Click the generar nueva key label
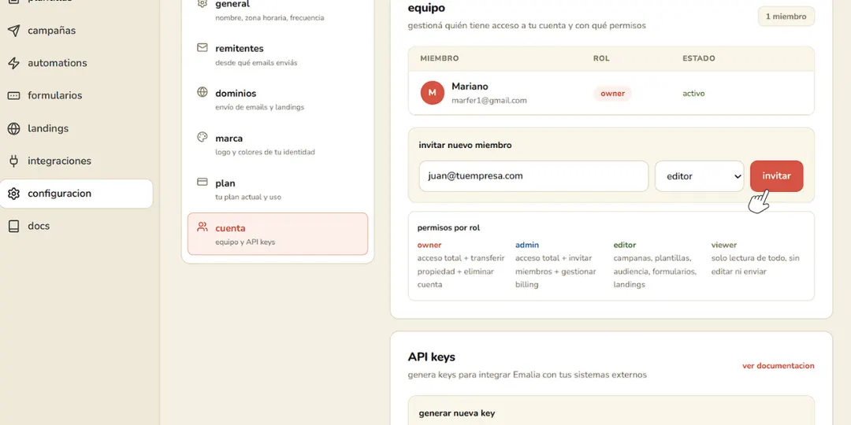This screenshot has height=425, width=851. 457,413
